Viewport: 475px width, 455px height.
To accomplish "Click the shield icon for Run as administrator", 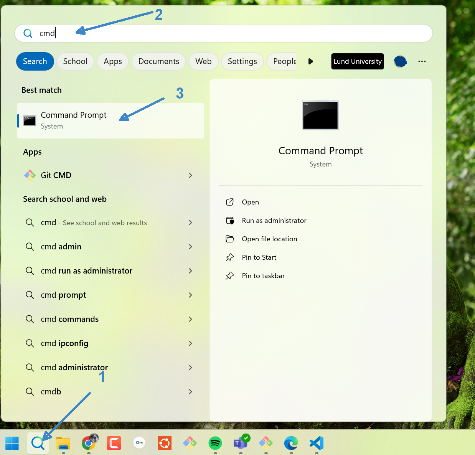I will (230, 221).
